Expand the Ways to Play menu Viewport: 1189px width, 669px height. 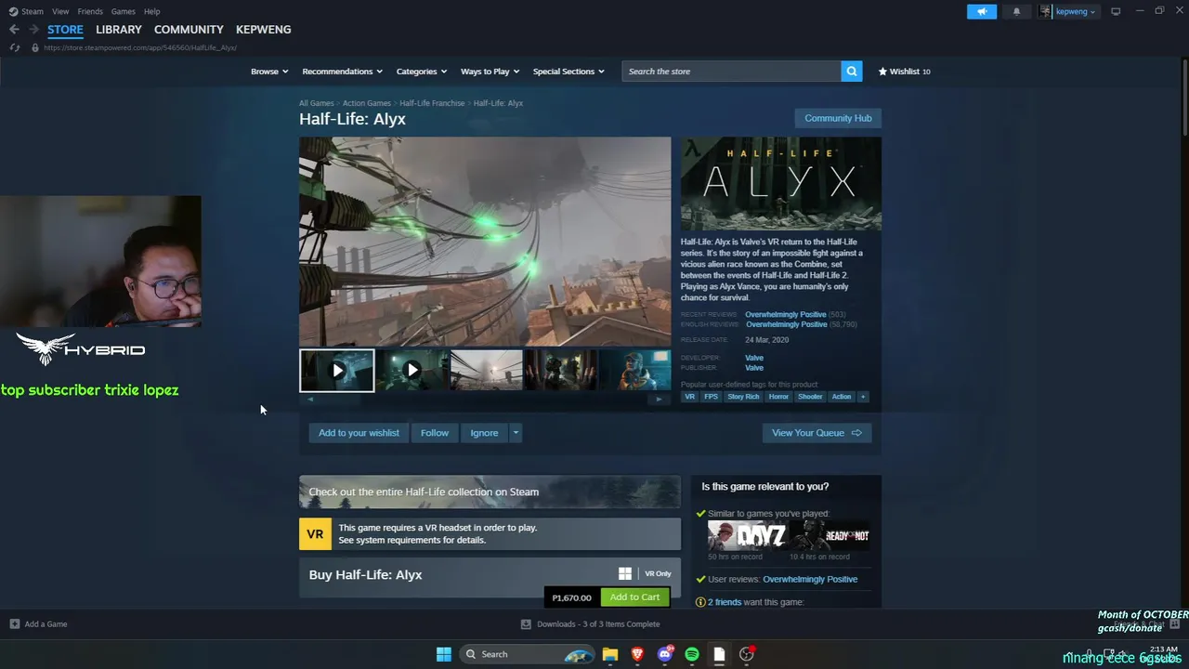(x=490, y=72)
